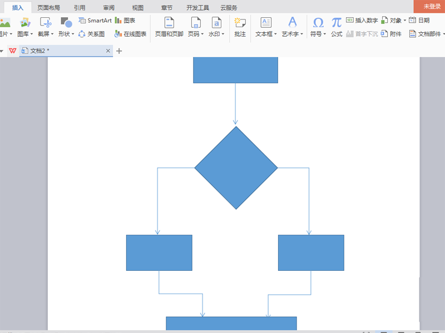Viewport: 445px width, 333px height.
Task: Expand the 截屏 dropdown arrow
Action: 52,34
